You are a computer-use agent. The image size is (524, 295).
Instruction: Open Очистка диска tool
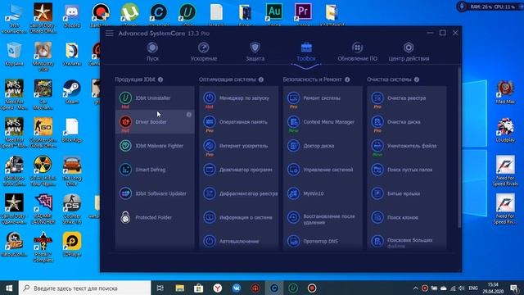(407, 122)
